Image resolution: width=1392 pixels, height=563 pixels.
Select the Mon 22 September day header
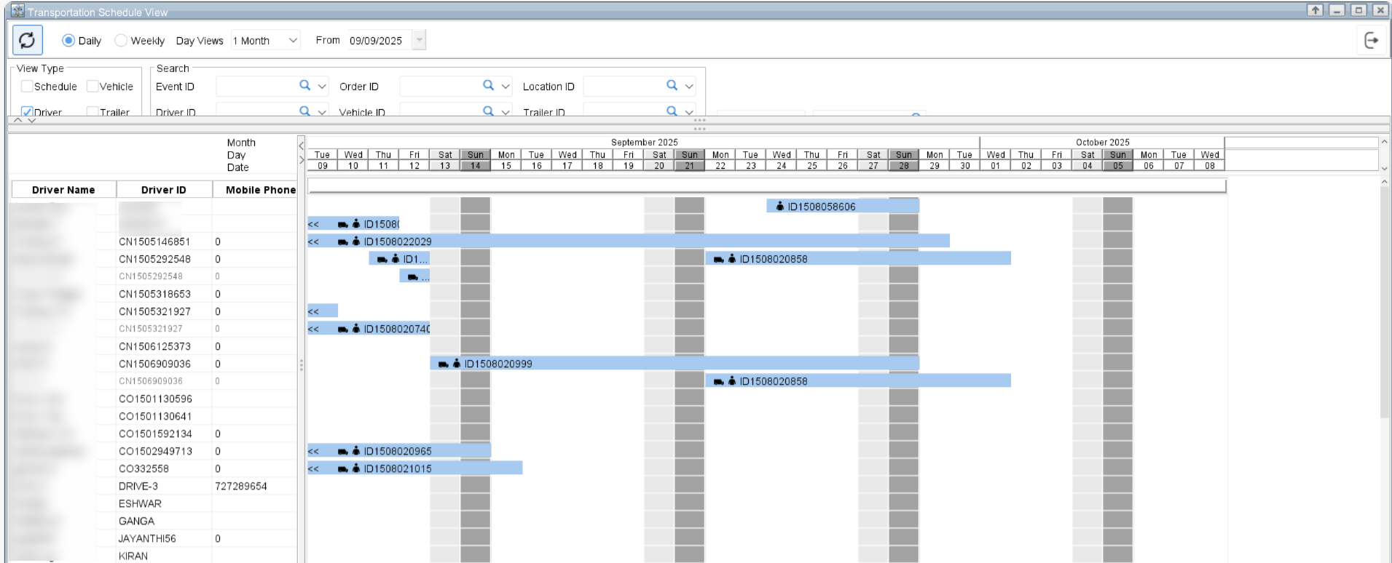720,160
